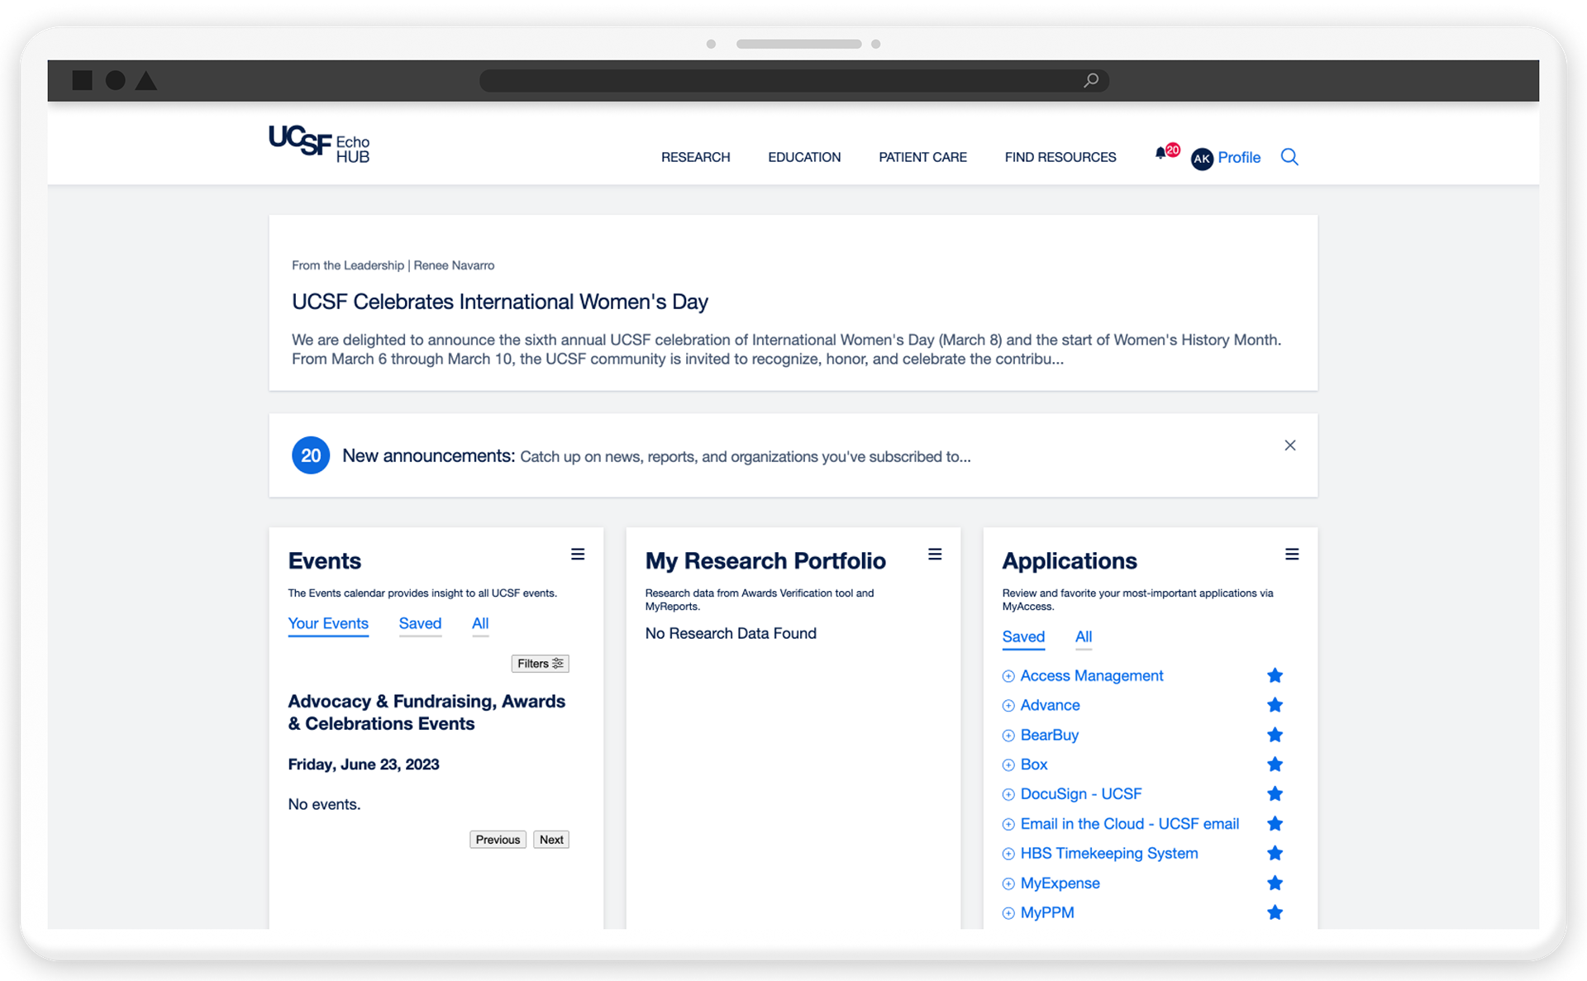The width and height of the screenshot is (1587, 981).
Task: Open the Advance application link
Action: (x=1050, y=706)
